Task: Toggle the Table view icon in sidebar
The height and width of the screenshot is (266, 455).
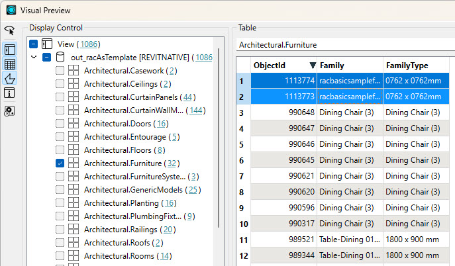Action: pyautogui.click(x=9, y=64)
